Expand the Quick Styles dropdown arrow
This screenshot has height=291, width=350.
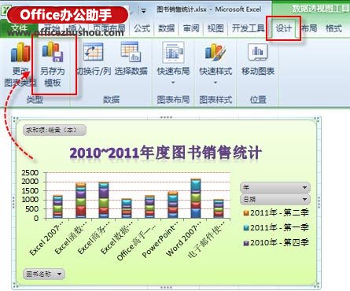point(216,83)
